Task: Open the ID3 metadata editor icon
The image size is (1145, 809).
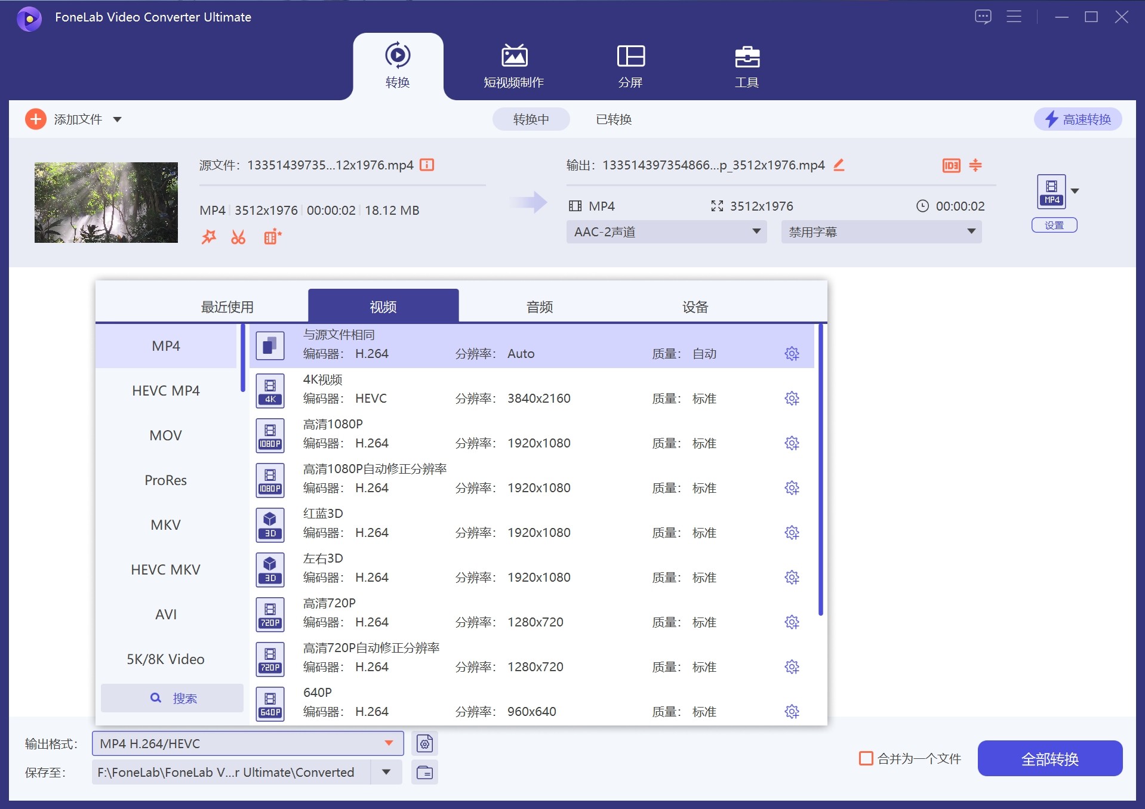Action: [951, 165]
